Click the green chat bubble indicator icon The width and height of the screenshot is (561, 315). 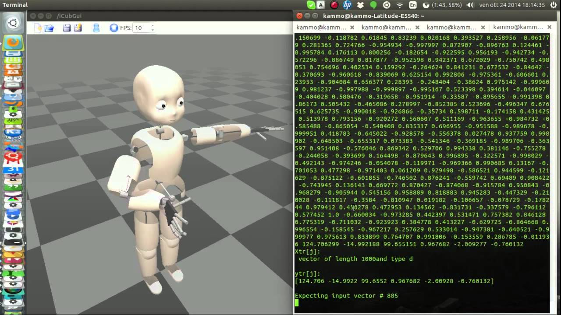coord(373,5)
